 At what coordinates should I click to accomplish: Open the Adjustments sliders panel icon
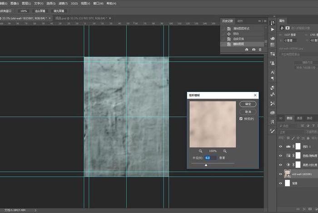pyautogui.click(x=273, y=54)
